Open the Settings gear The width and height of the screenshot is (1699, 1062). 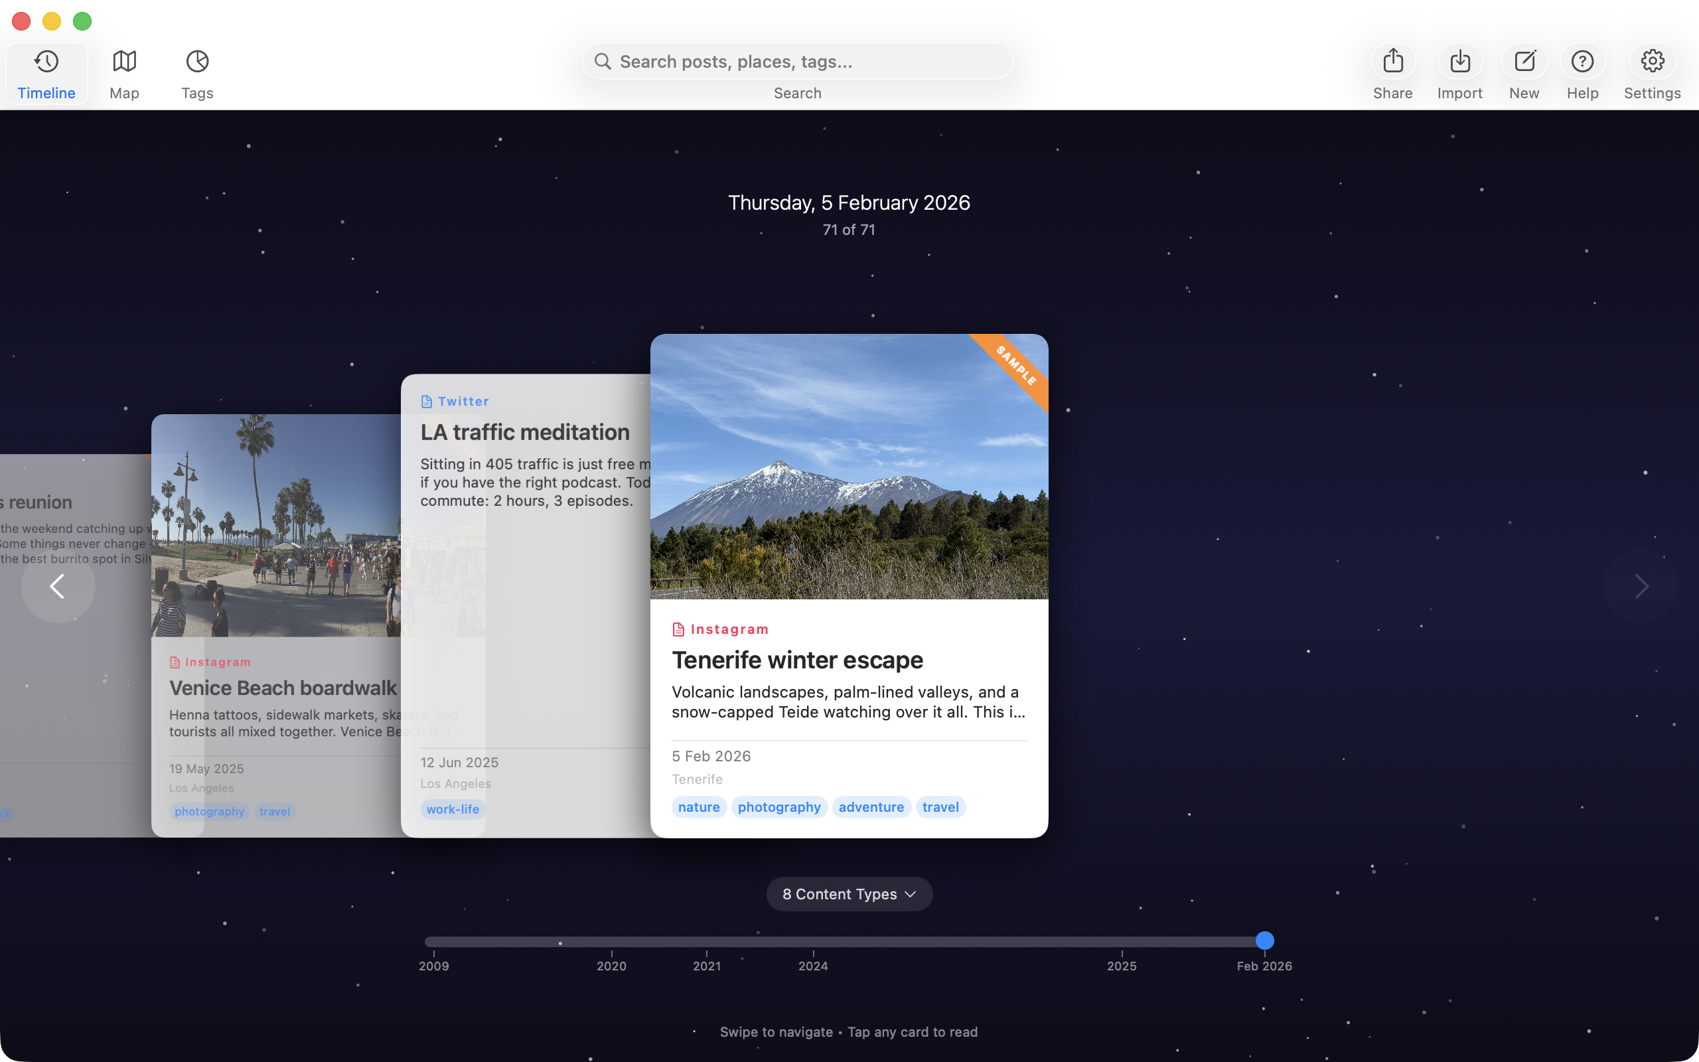1652,62
